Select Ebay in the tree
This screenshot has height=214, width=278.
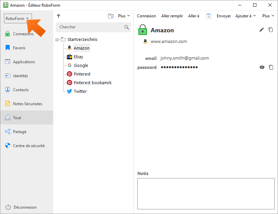tap(78, 57)
